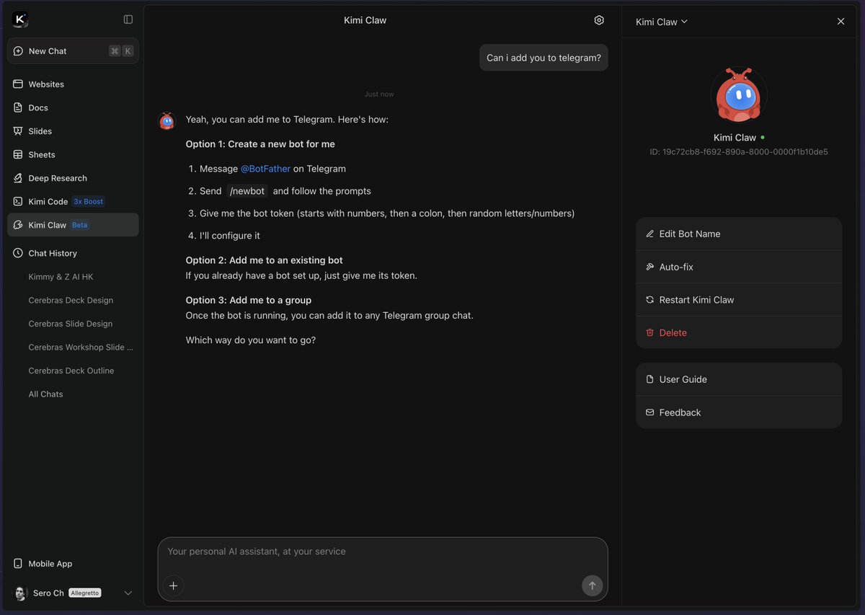Click the Docs document icon
865x615 pixels.
pyautogui.click(x=18, y=107)
